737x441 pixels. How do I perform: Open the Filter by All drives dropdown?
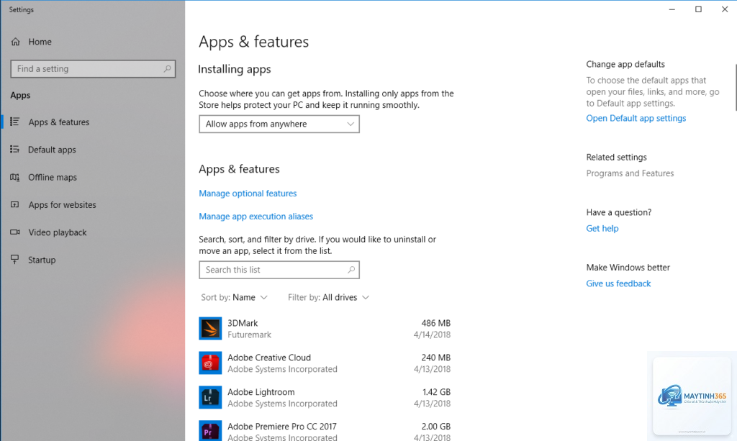[328, 297]
